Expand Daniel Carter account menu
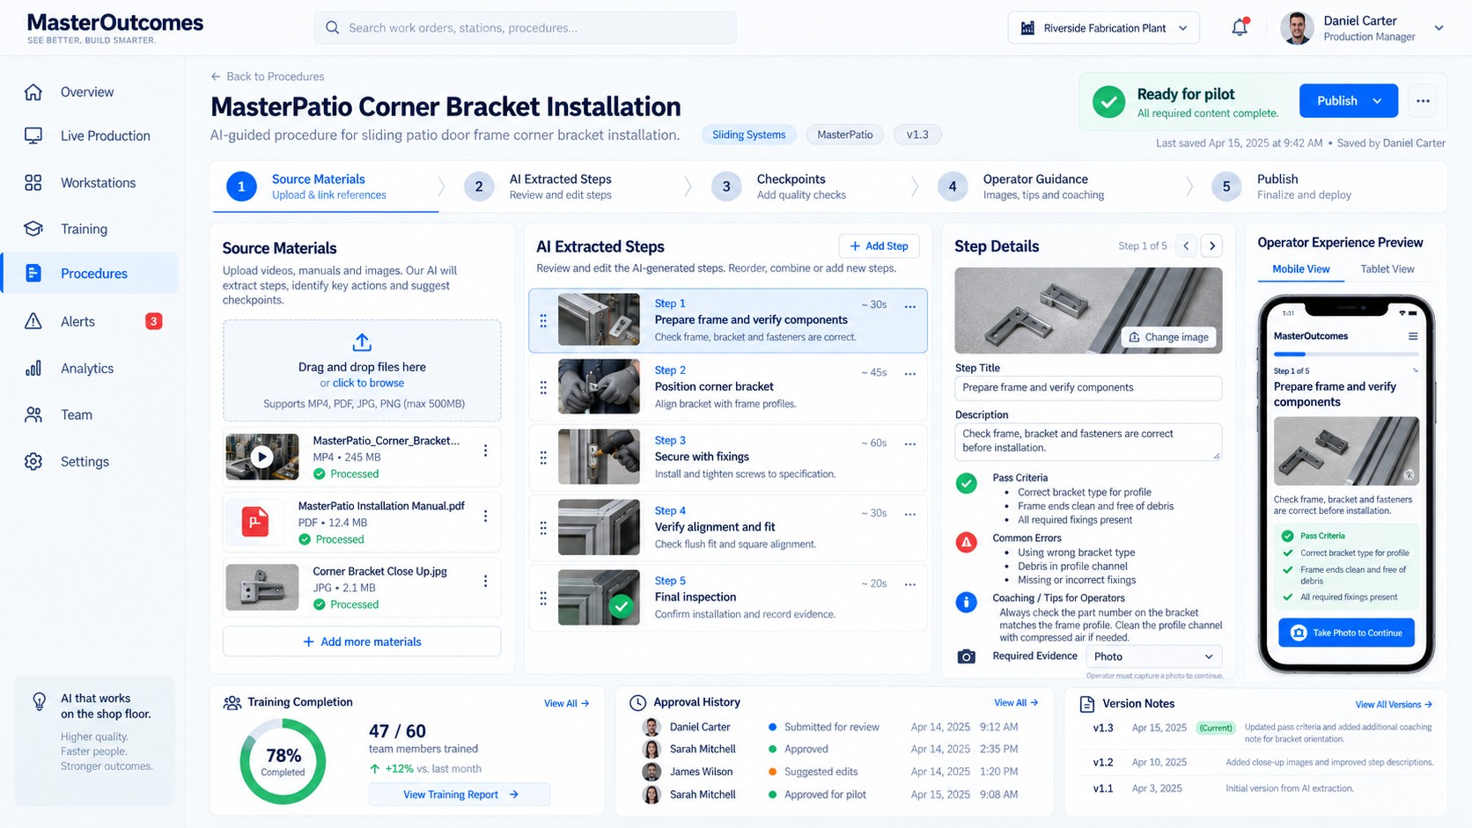 pyautogui.click(x=1439, y=28)
